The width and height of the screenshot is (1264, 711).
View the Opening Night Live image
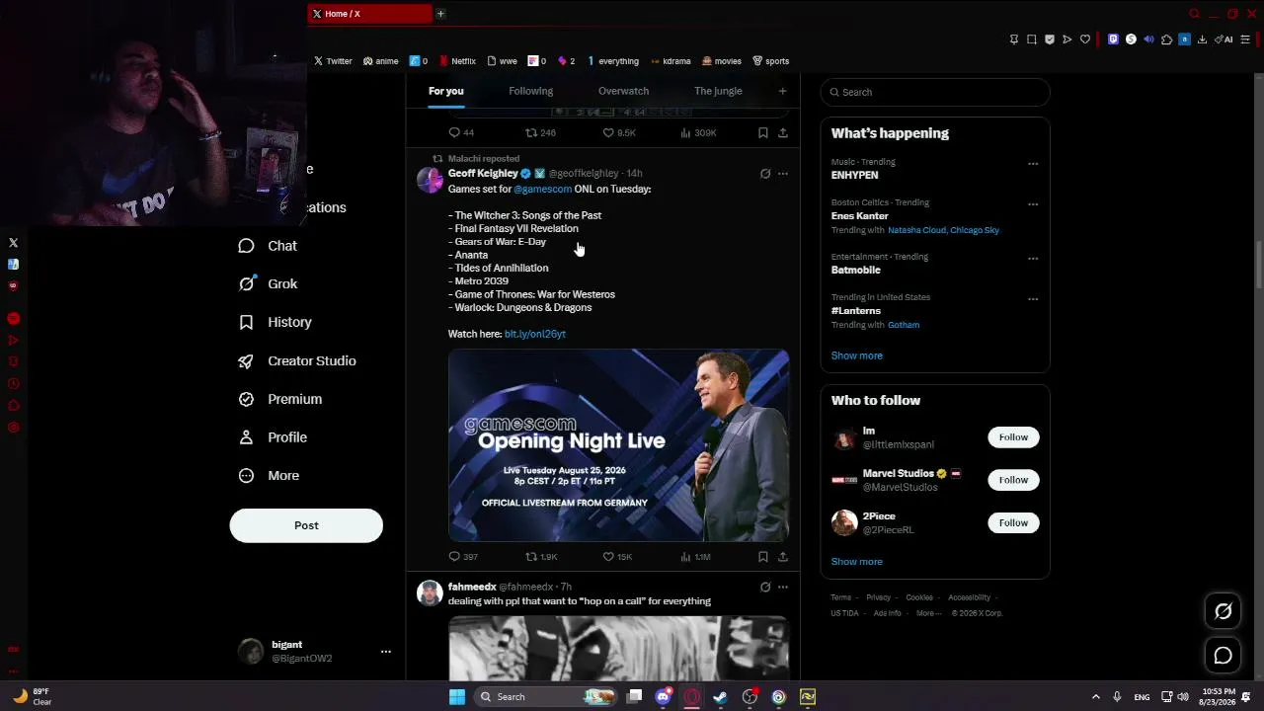point(618,445)
